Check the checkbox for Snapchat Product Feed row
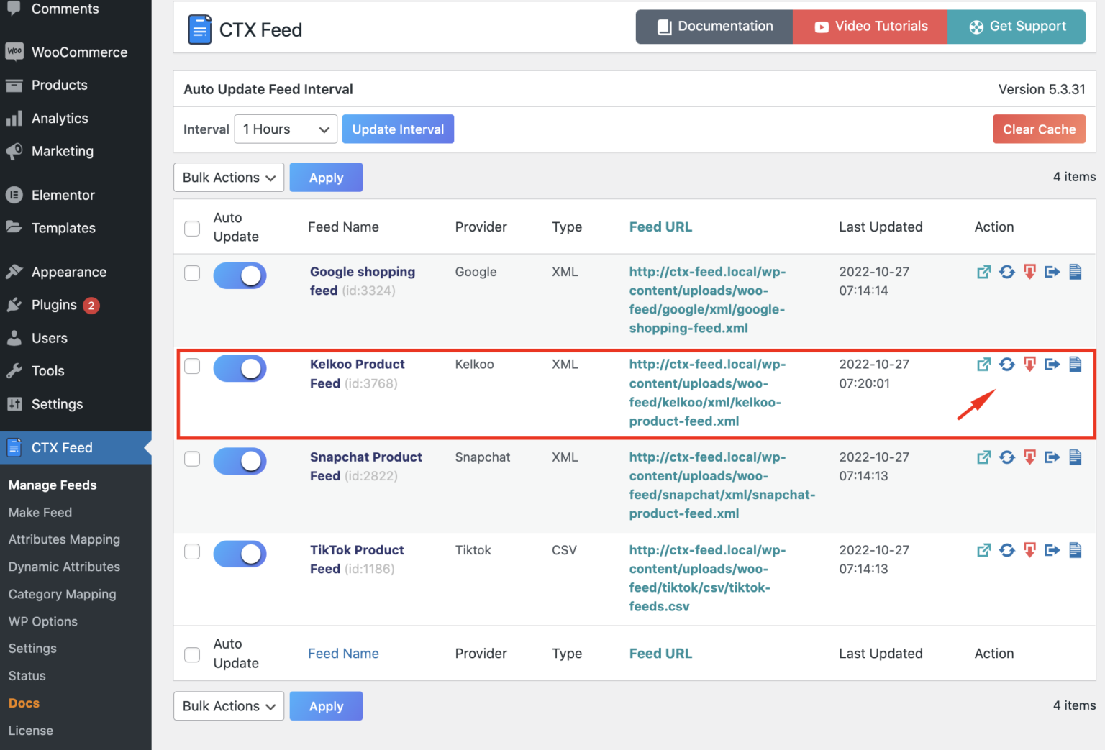This screenshot has width=1105, height=750. [x=192, y=459]
